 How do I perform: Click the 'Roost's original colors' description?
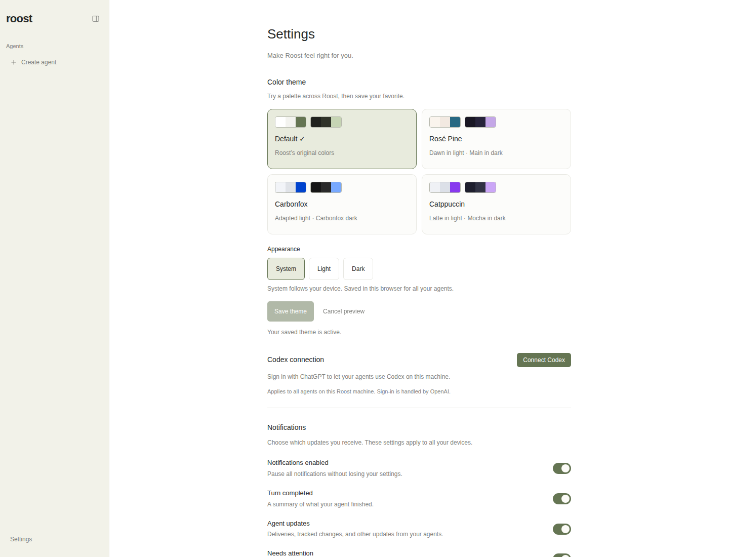(x=305, y=153)
